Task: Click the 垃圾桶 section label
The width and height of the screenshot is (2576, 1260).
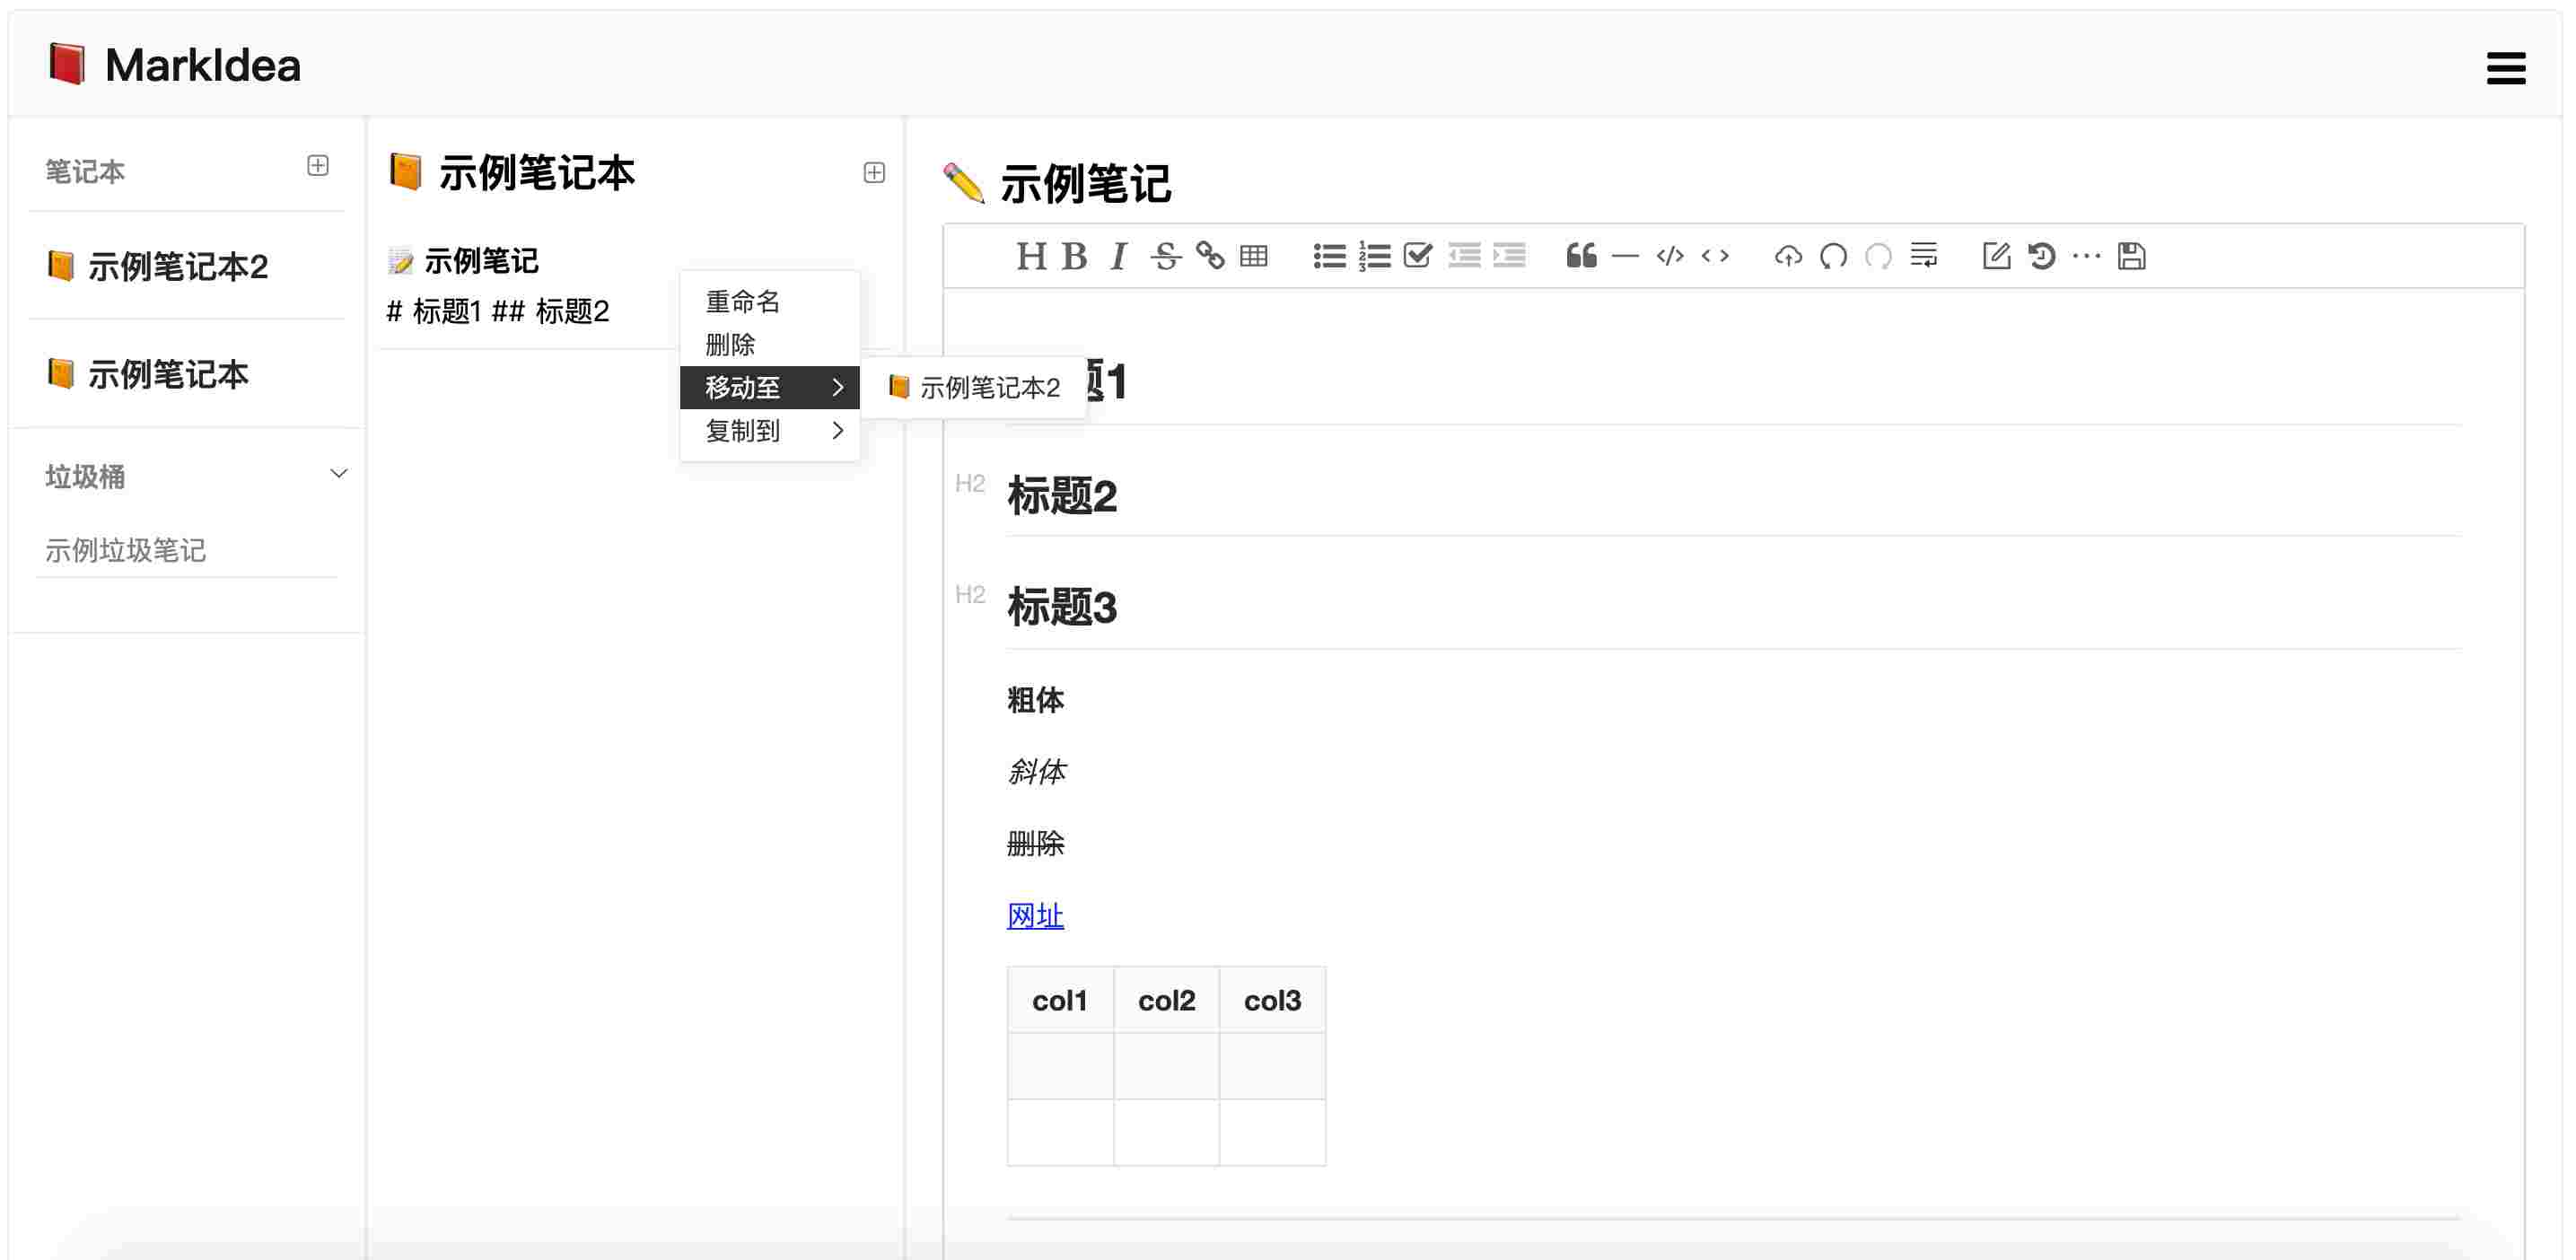Action: coord(85,477)
